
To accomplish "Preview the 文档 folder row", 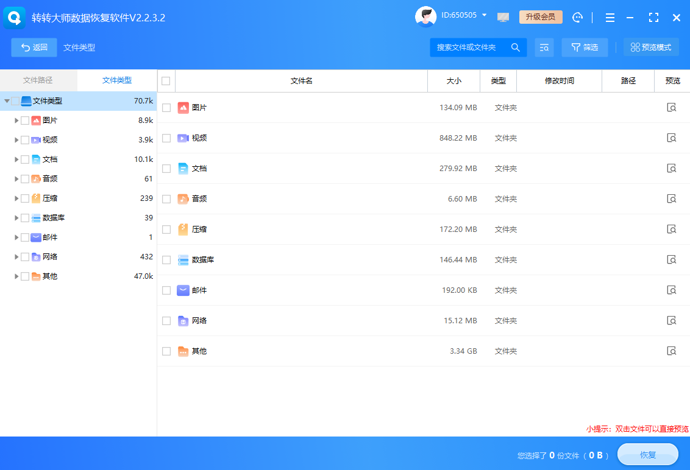I will pyautogui.click(x=672, y=169).
